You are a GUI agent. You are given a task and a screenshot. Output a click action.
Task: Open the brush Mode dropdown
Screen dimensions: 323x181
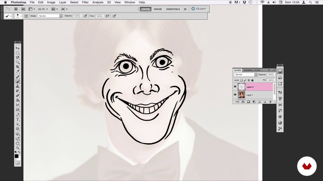[x=50, y=16]
